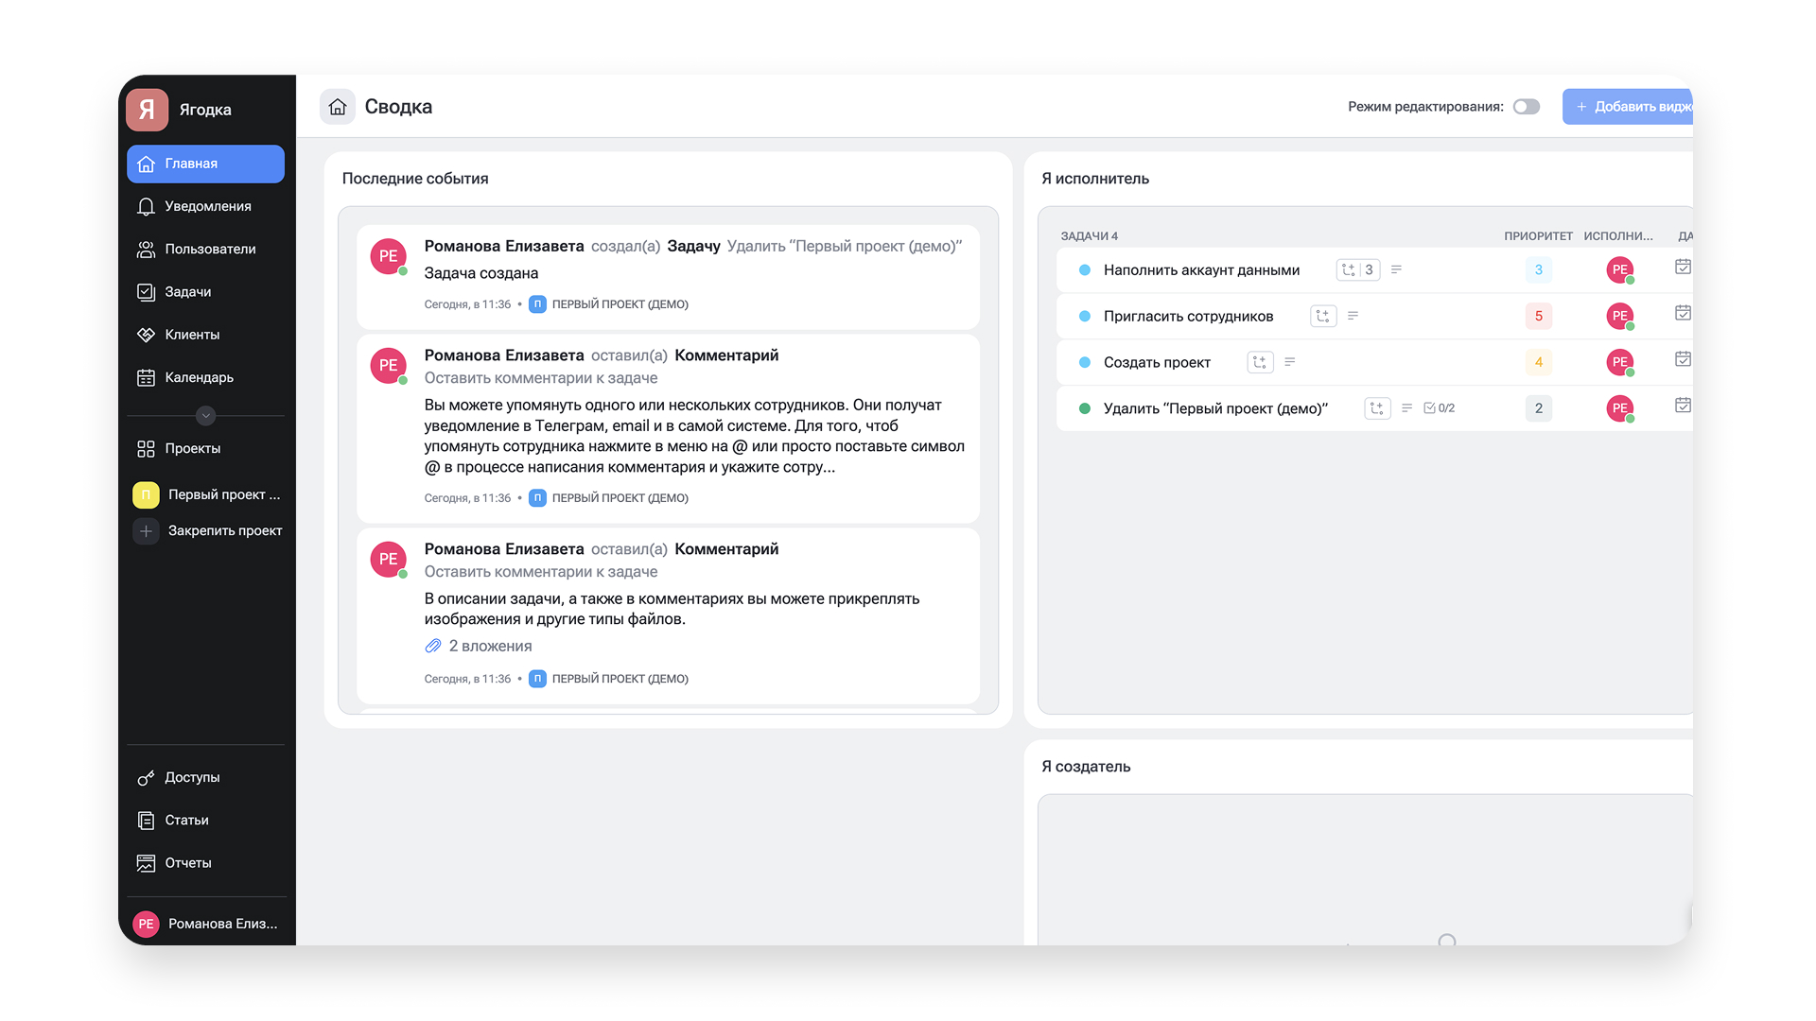Click priority badge 3 colored swatch

click(x=1538, y=269)
